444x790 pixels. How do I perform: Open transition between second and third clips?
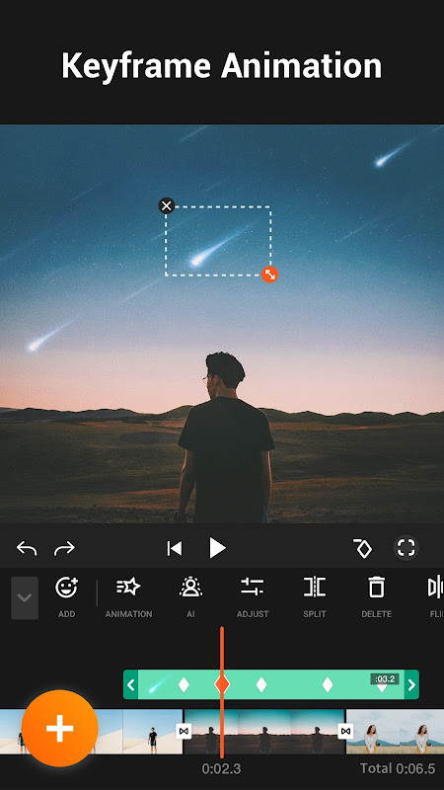click(x=345, y=731)
